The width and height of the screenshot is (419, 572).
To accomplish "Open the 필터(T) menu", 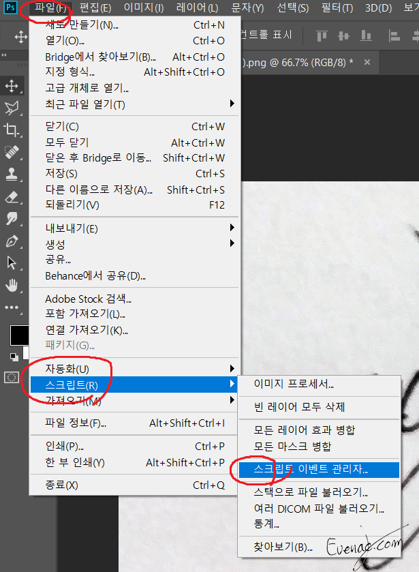I will pyautogui.click(x=337, y=7).
